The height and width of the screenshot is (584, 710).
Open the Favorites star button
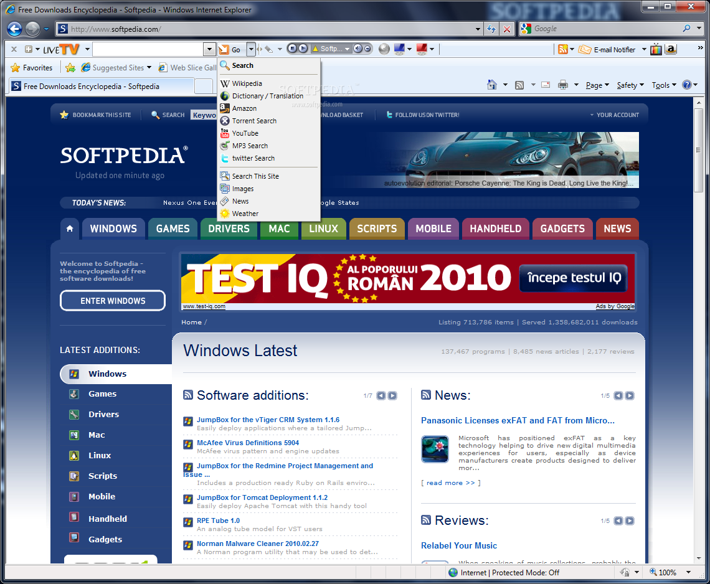pyautogui.click(x=31, y=67)
